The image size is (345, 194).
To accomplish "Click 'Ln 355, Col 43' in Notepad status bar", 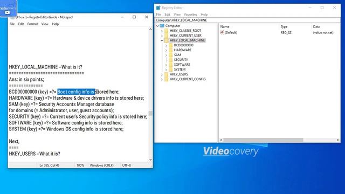I will pyautogui.click(x=50, y=165).
